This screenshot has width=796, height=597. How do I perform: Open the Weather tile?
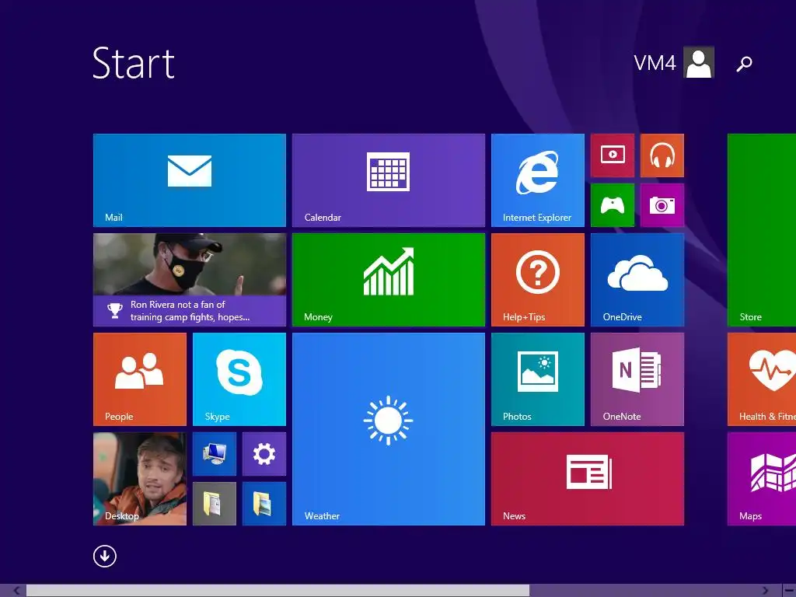pyautogui.click(x=389, y=429)
